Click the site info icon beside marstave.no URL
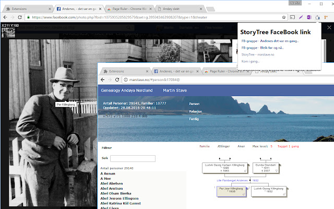This screenshot has width=334, height=209. coord(126,80)
